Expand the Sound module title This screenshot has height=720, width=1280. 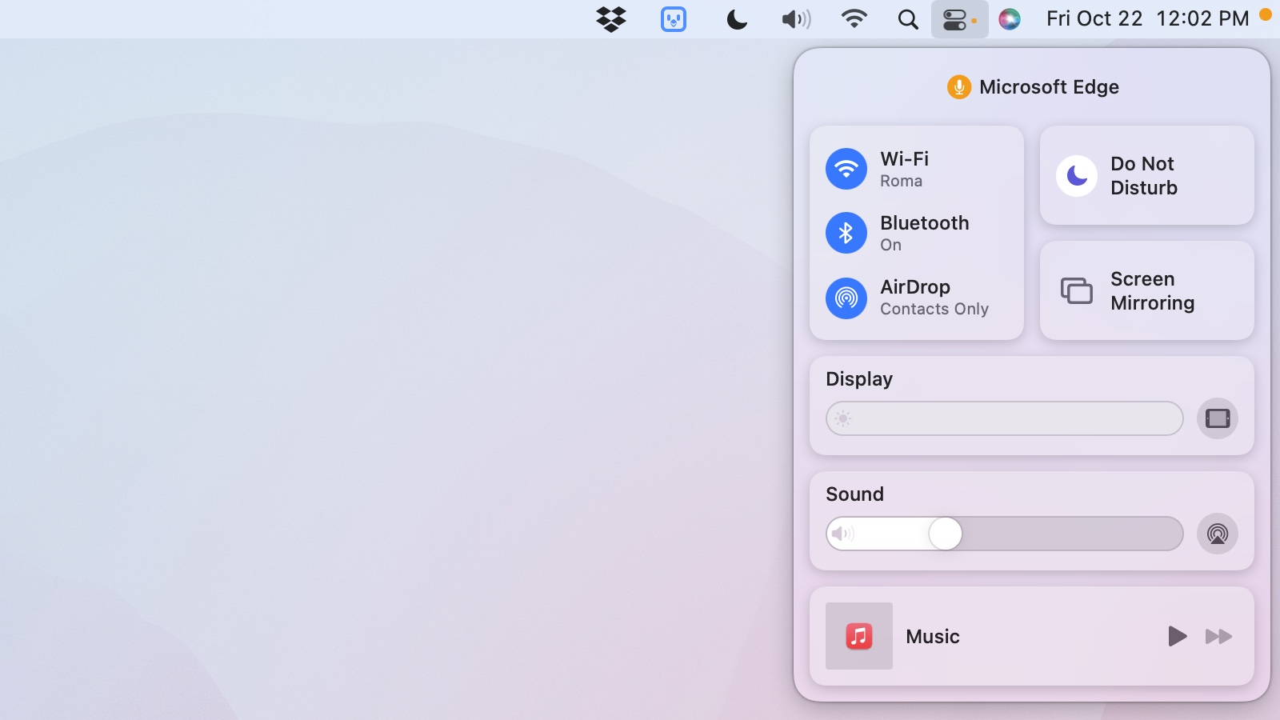(854, 494)
